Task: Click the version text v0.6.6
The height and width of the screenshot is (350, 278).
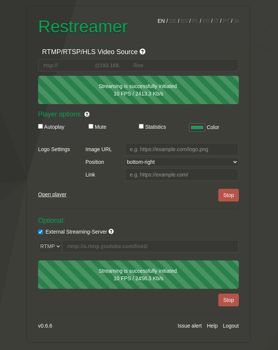Action: click(x=45, y=326)
